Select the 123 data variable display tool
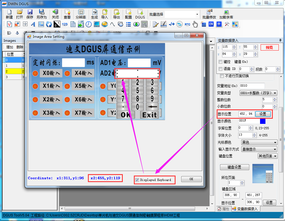The image size is (285, 221). pyautogui.click(x=65, y=24)
